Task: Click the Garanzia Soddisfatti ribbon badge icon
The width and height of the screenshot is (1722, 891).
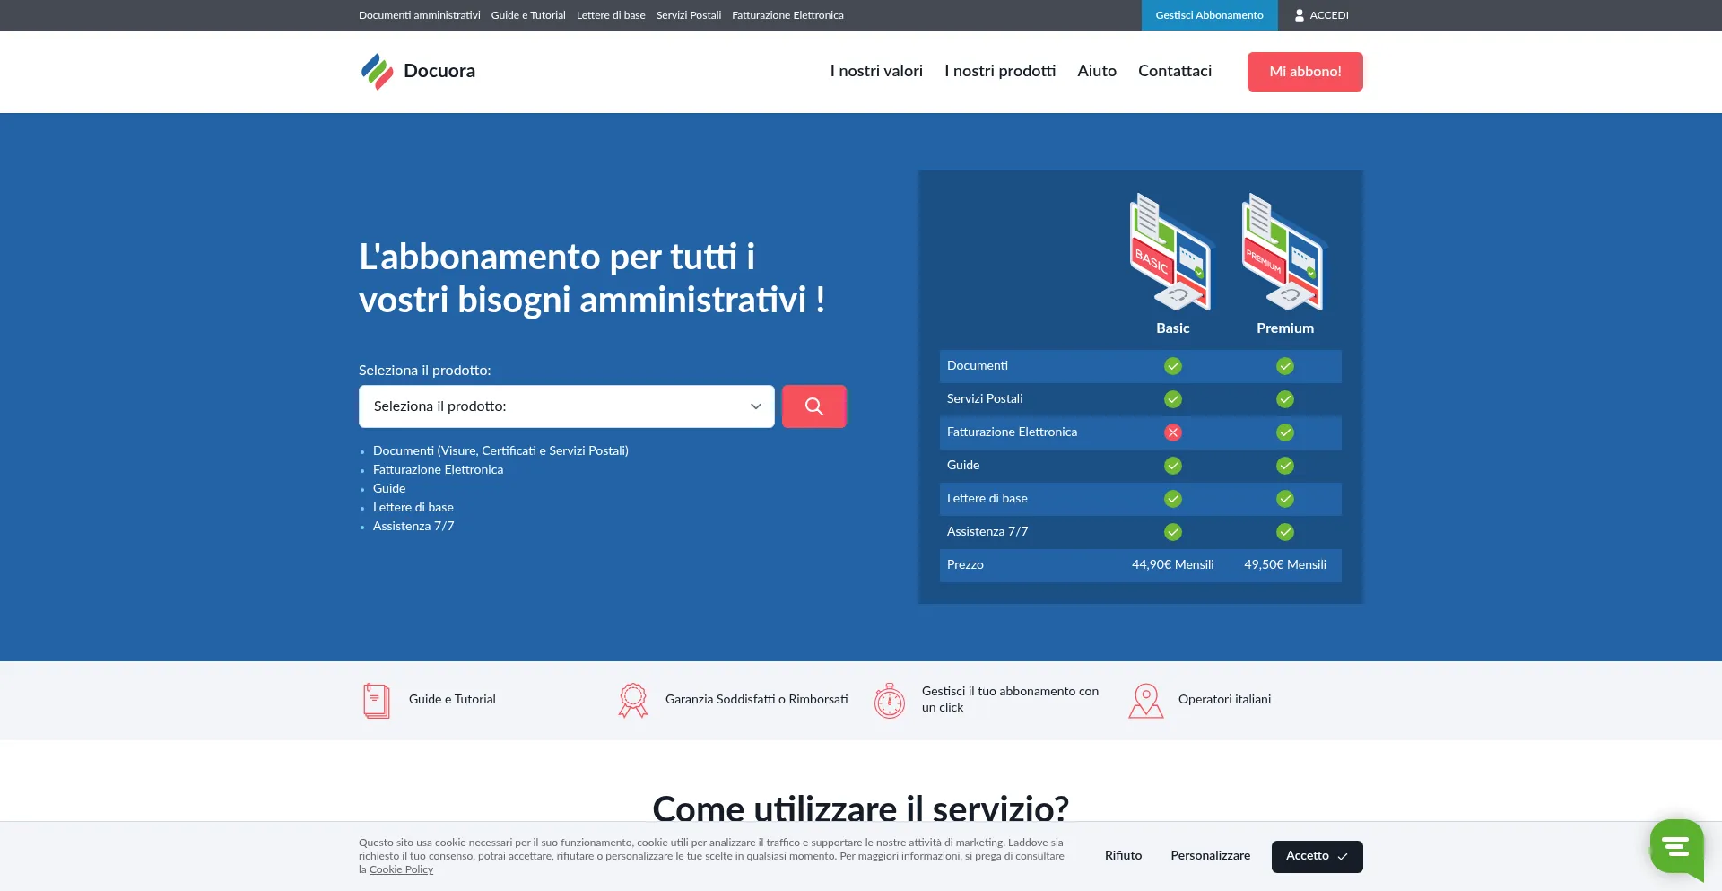Action: (632, 700)
